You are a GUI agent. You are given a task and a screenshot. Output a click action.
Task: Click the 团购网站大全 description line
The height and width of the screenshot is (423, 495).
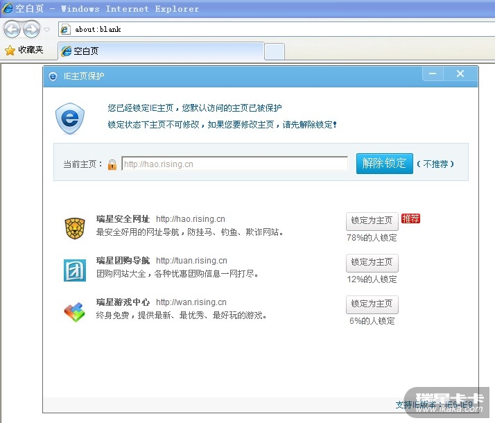point(177,273)
